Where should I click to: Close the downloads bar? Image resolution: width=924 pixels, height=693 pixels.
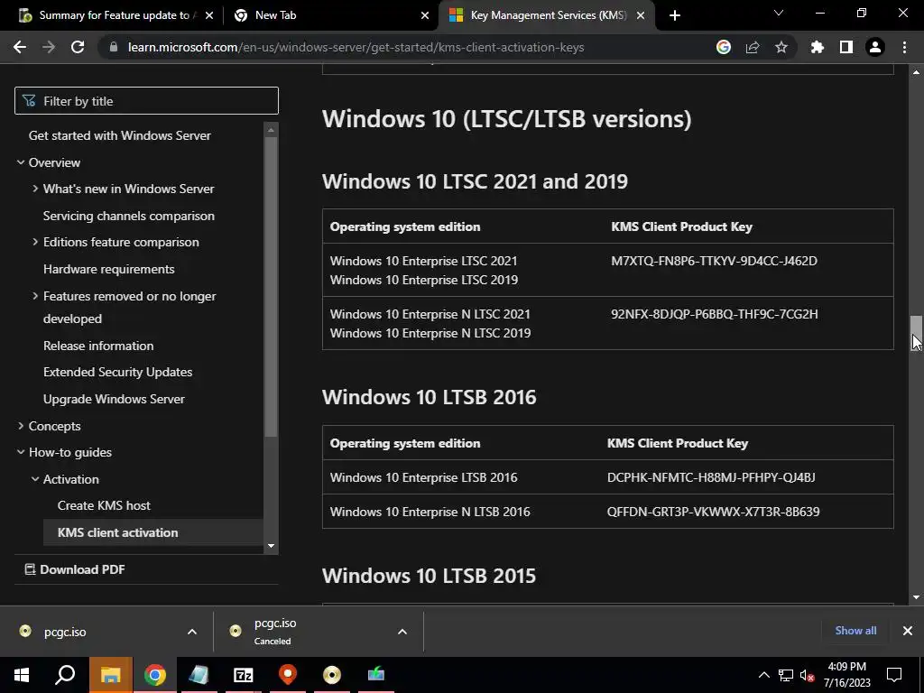908,631
